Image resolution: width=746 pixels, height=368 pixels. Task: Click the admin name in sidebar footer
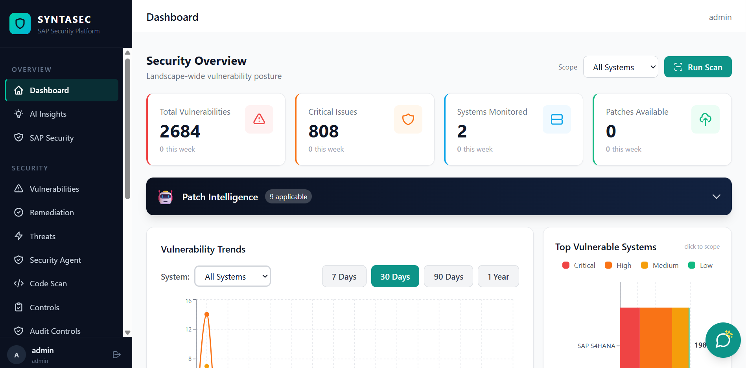click(x=42, y=350)
